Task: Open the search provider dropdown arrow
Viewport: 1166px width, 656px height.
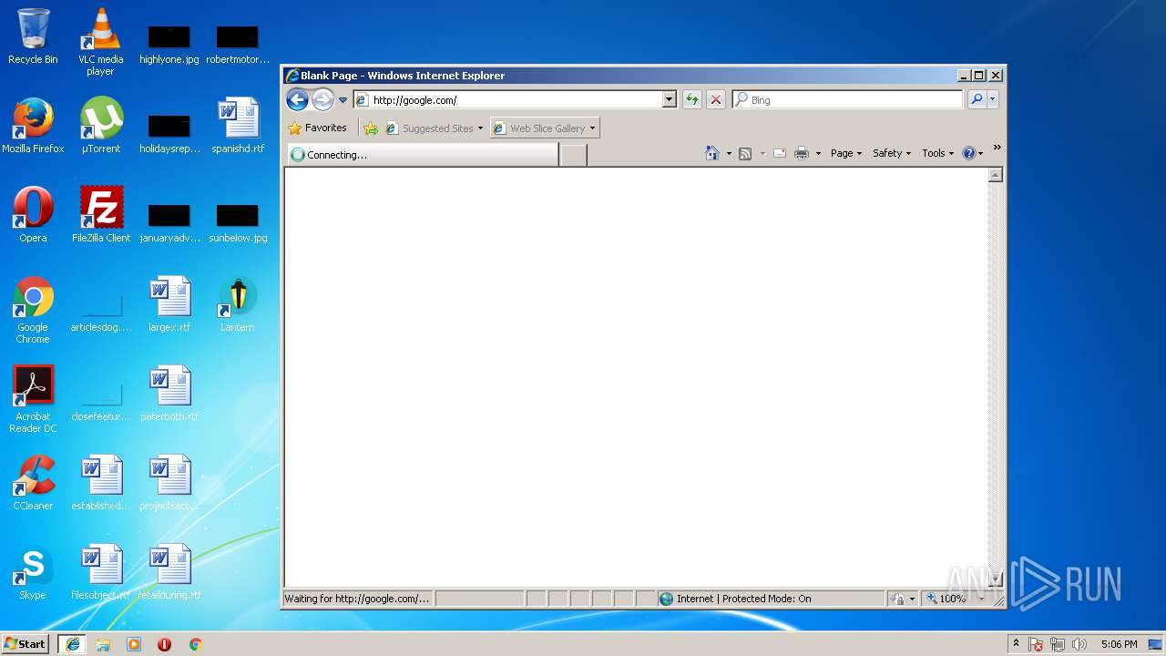Action: [993, 100]
